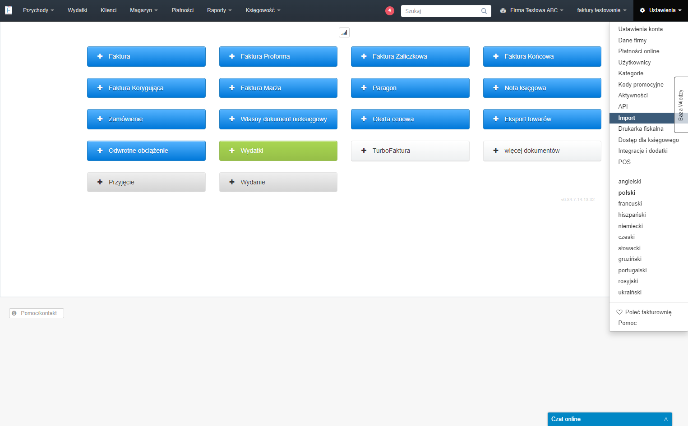Open the Czat online bar
Screen dimensions: 688x426
(x=610, y=419)
